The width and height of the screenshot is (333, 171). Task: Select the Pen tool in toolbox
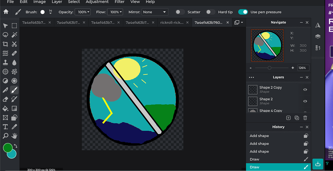[5, 90]
